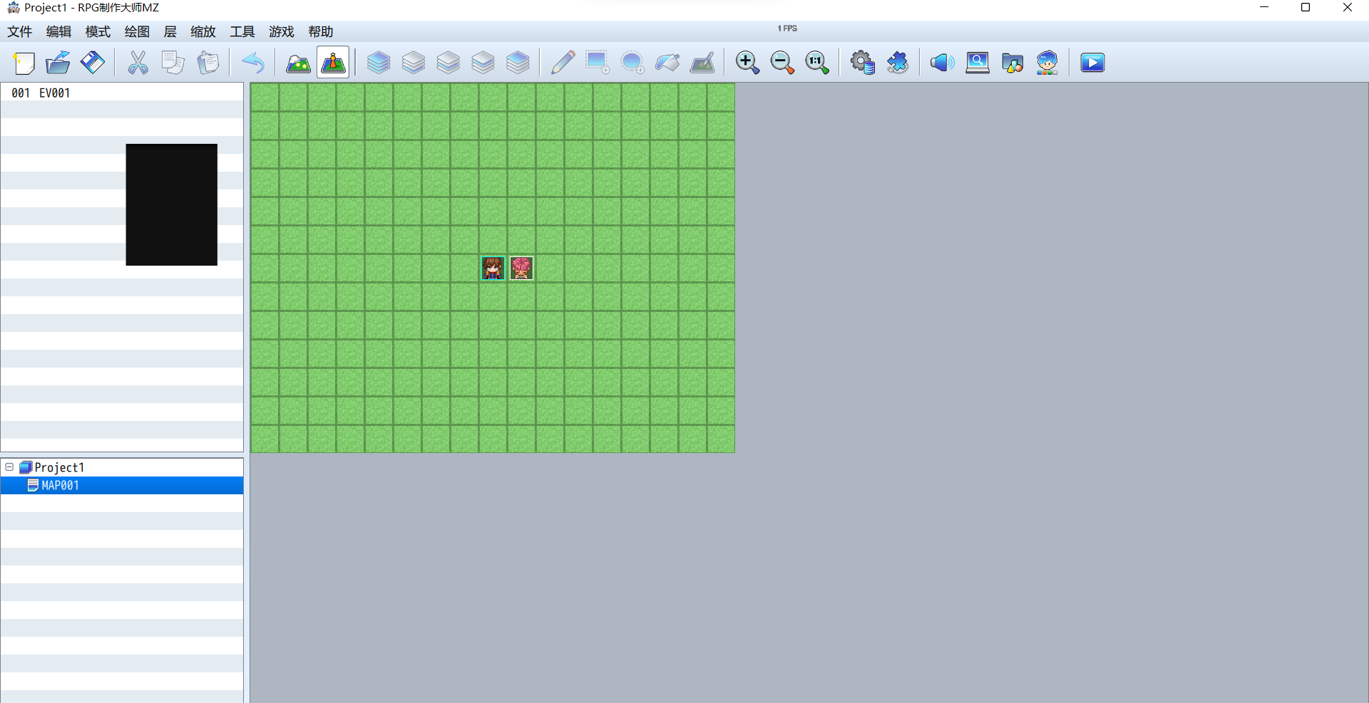Screen dimensions: 1369x703
Task: Click the Paste clipboard icon
Action: point(207,63)
